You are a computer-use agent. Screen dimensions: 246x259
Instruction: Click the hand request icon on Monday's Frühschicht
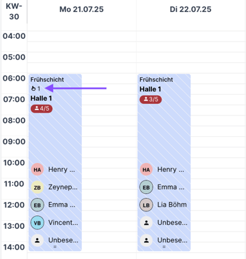pyautogui.click(x=34, y=89)
